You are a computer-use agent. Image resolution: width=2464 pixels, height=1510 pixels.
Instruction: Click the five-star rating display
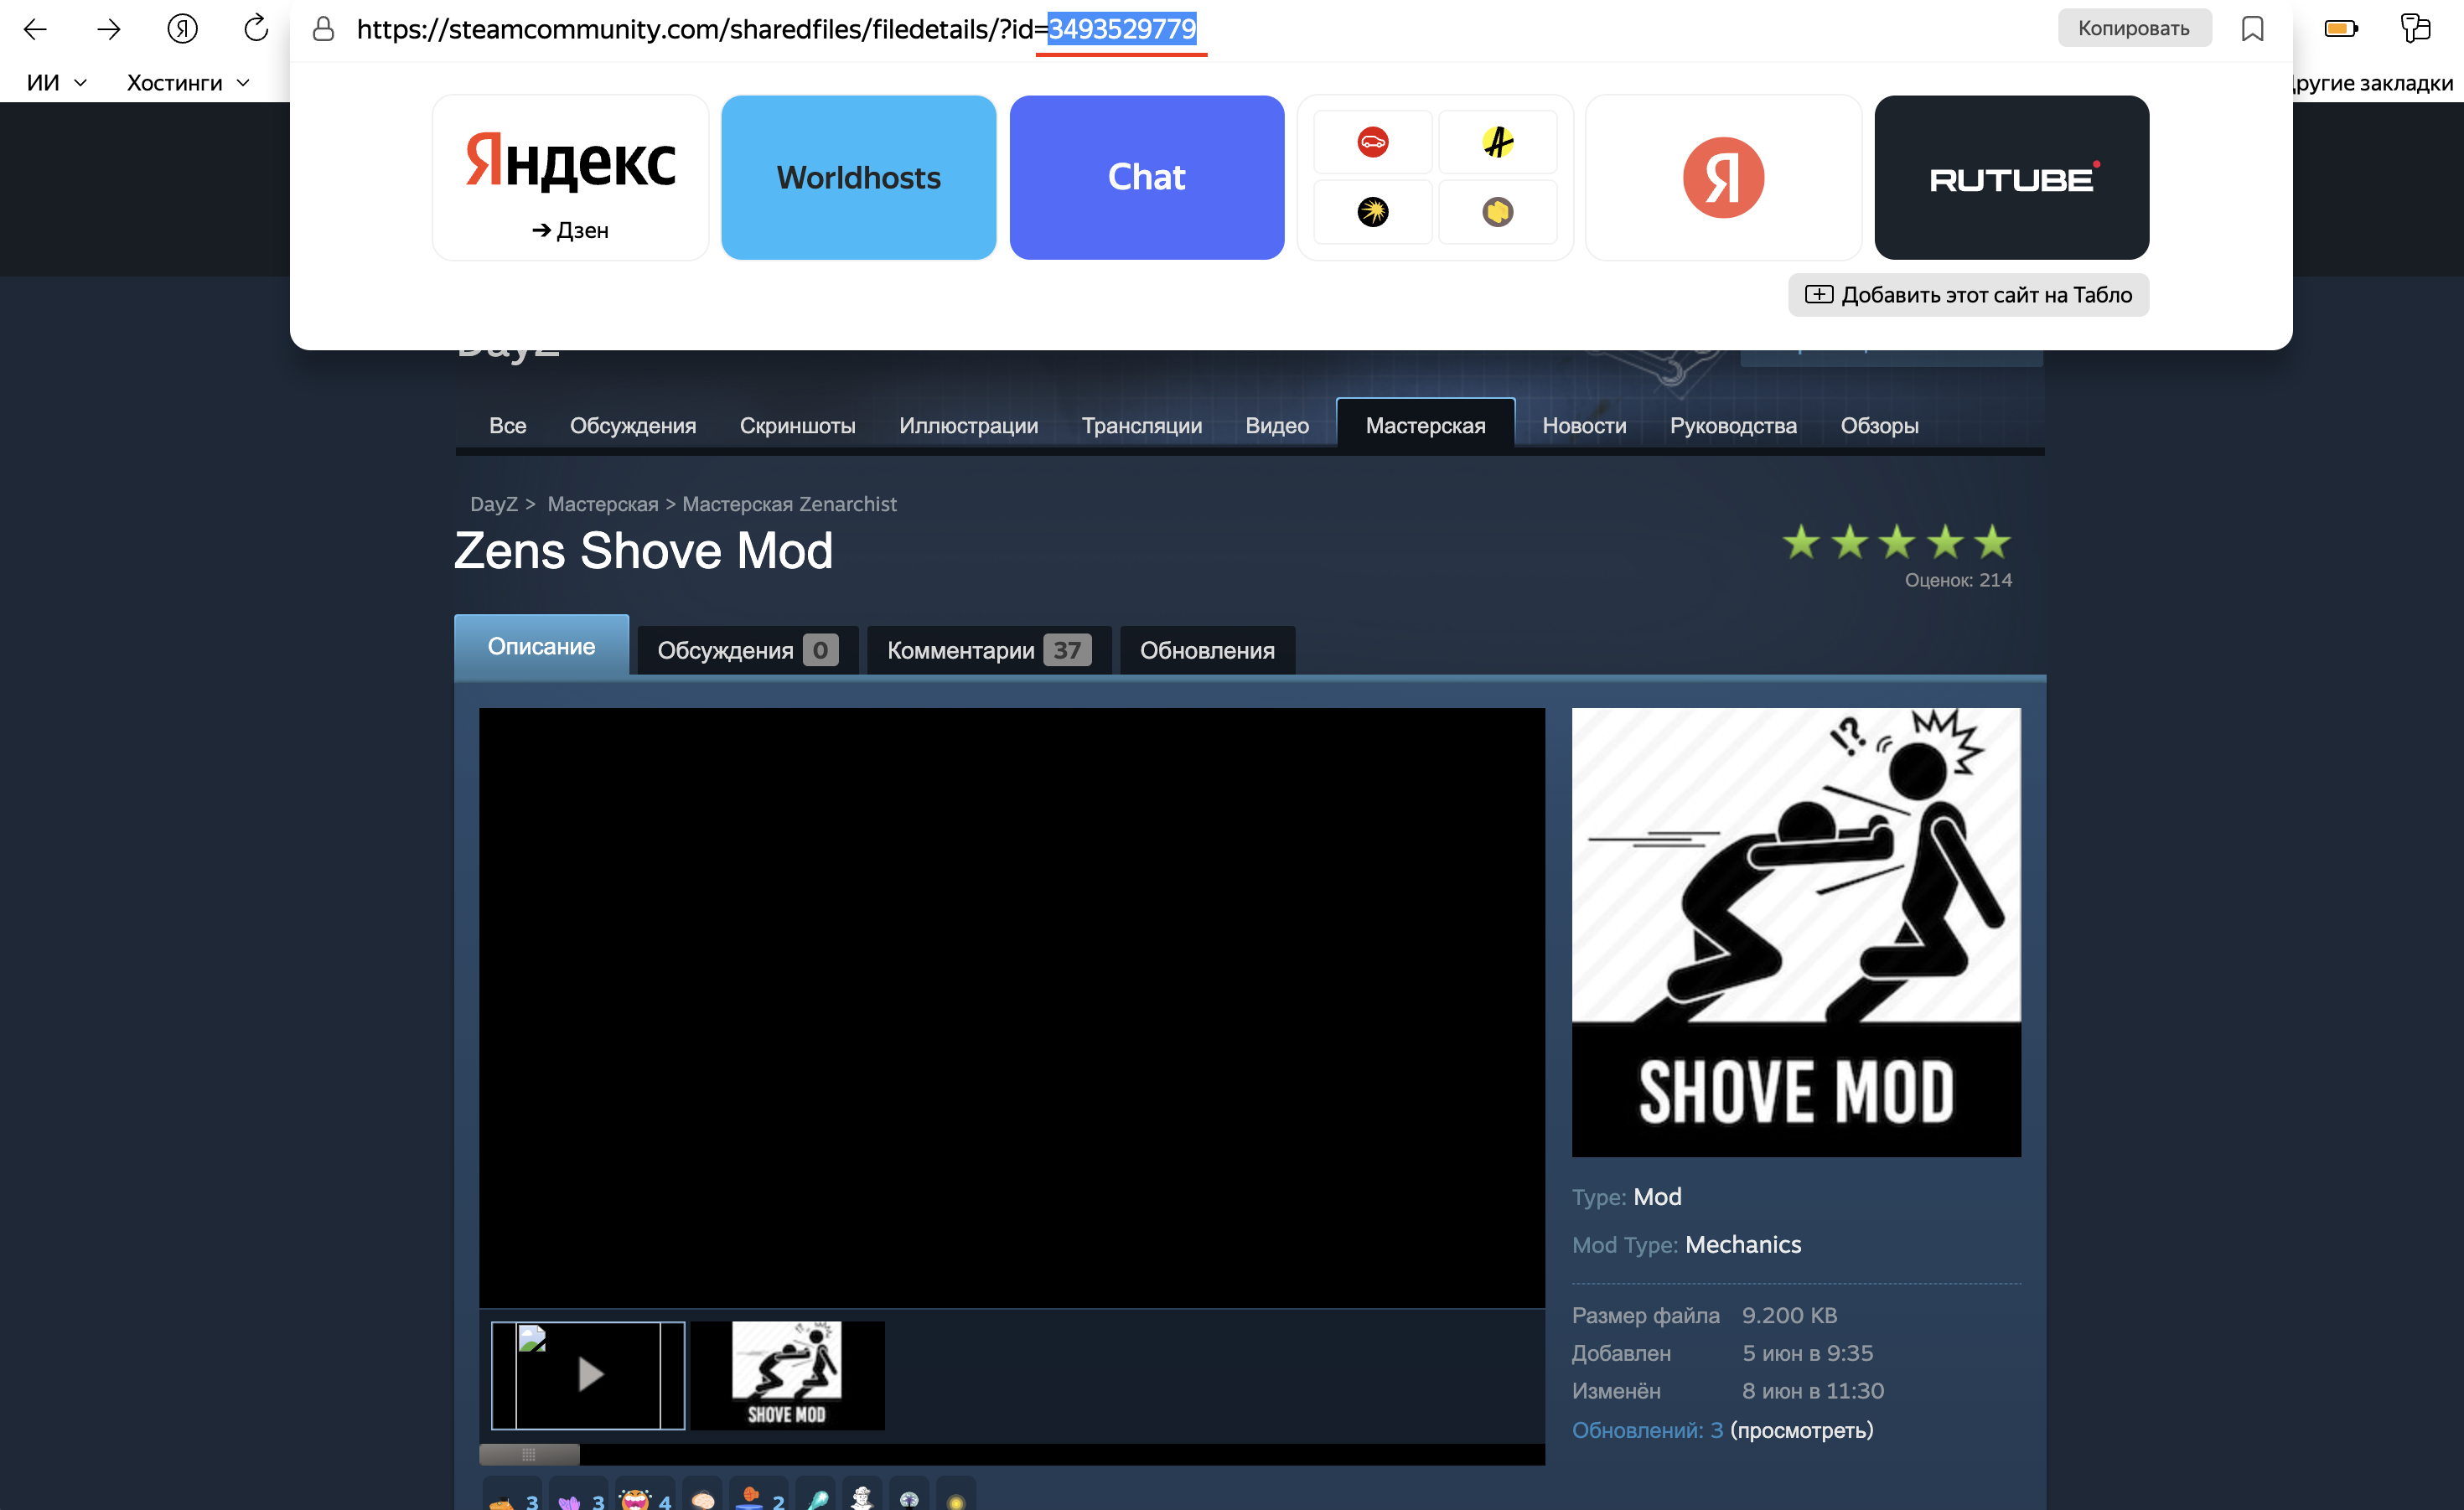click(x=1896, y=542)
